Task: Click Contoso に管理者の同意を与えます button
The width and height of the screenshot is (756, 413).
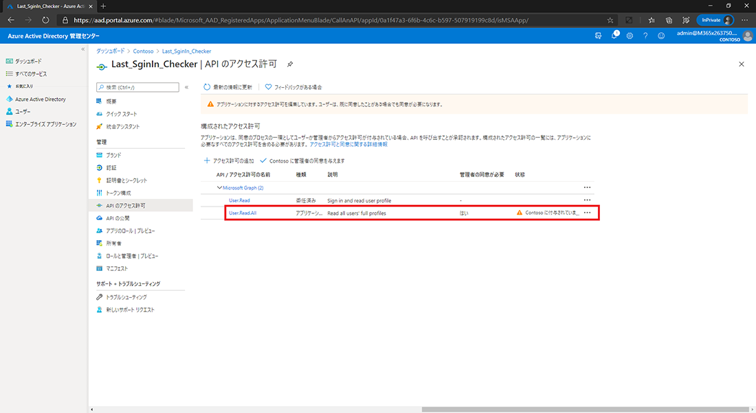Action: pos(302,161)
